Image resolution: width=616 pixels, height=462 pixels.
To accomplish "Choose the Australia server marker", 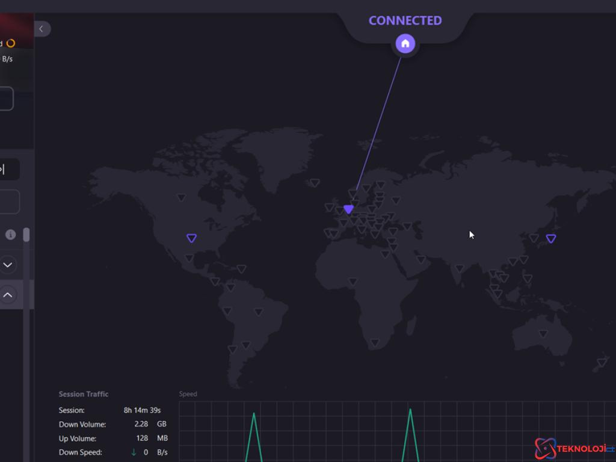I will [543, 333].
